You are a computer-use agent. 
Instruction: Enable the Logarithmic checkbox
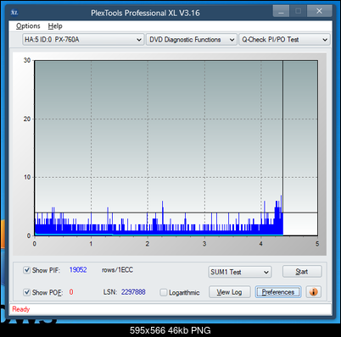click(x=164, y=292)
